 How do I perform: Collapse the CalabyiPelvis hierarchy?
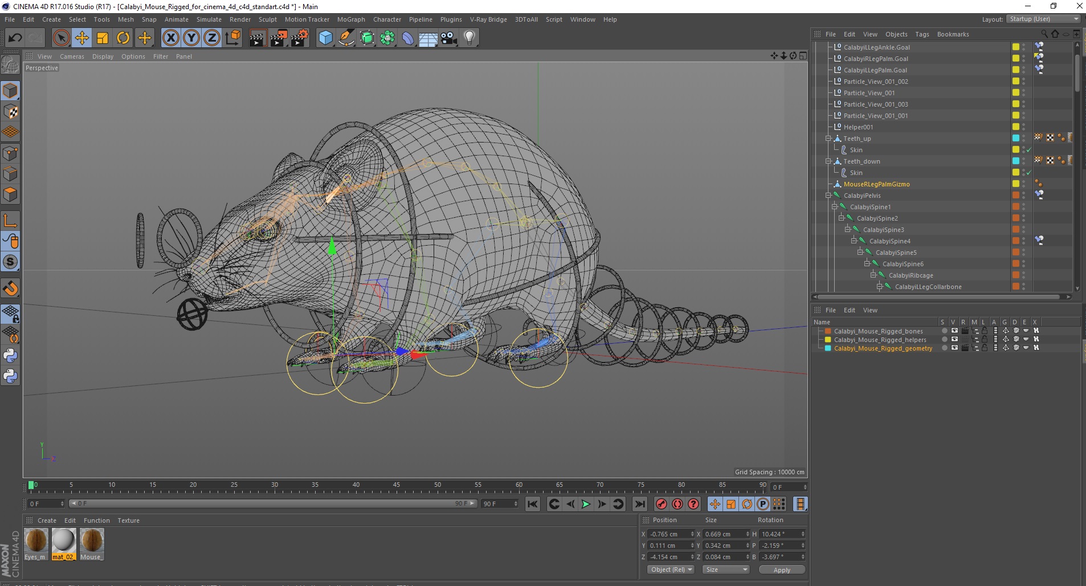point(828,196)
